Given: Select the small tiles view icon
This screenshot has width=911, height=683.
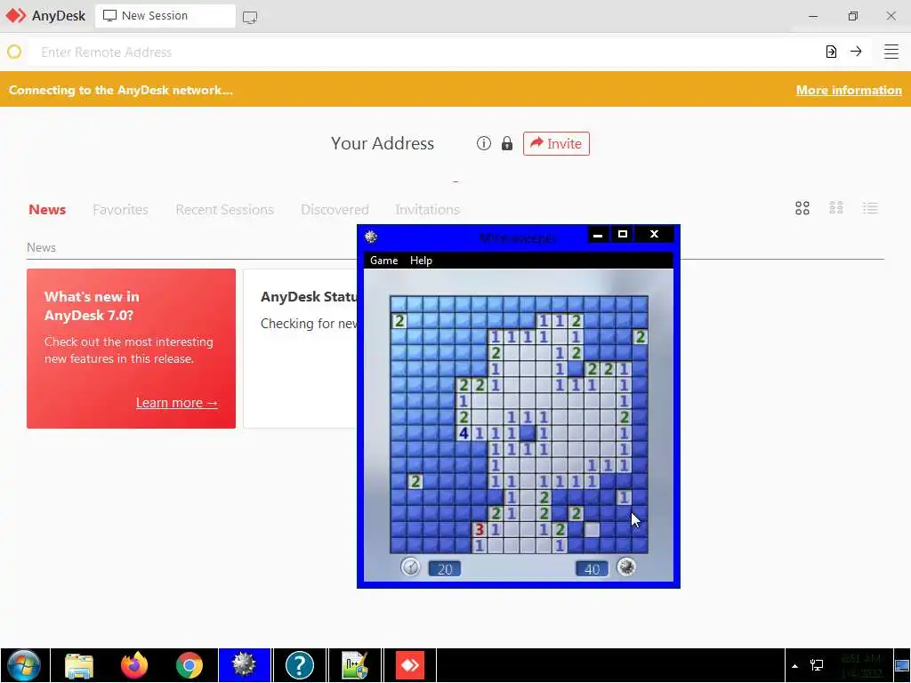Looking at the screenshot, I should pyautogui.click(x=836, y=208).
